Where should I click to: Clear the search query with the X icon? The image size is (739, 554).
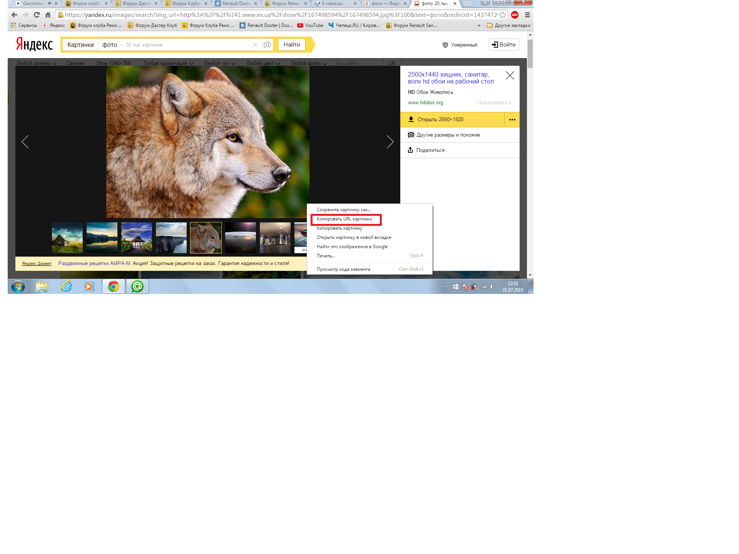point(255,45)
